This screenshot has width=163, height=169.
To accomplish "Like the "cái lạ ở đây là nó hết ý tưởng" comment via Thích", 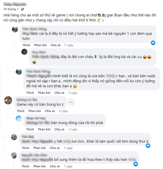I will [26, 45].
